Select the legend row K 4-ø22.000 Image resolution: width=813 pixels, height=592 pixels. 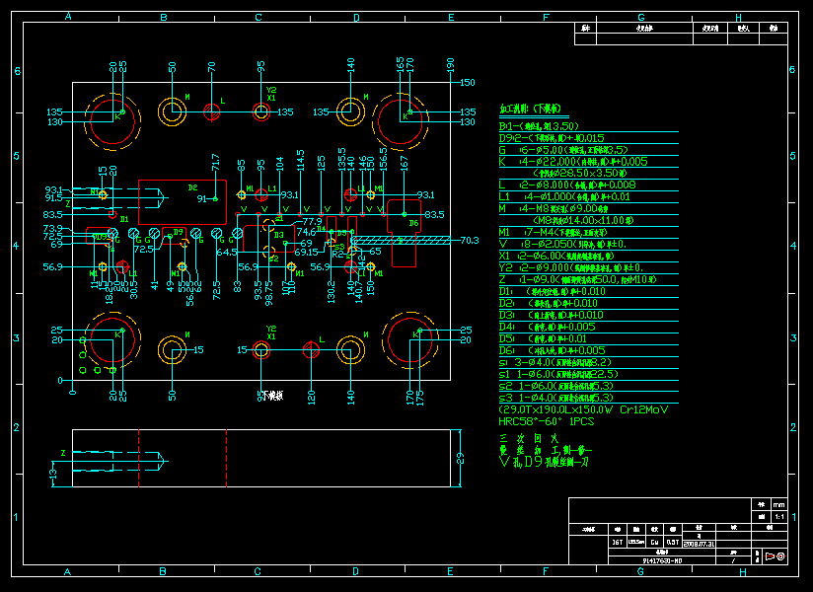point(573,162)
